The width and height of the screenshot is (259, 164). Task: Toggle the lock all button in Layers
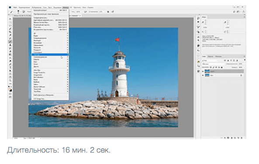222,67
